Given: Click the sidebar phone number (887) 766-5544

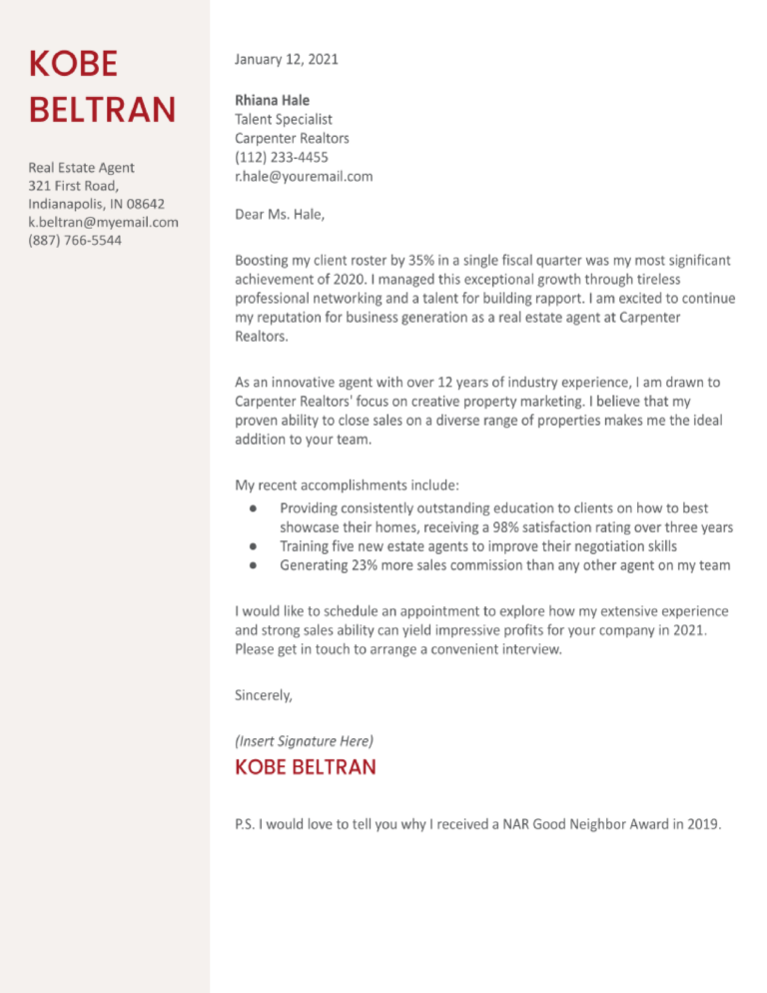Looking at the screenshot, I should pos(75,240).
